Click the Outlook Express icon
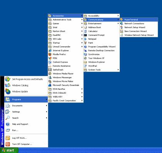Image resolution: width=162 pixels, height=153 pixels. 50,62
